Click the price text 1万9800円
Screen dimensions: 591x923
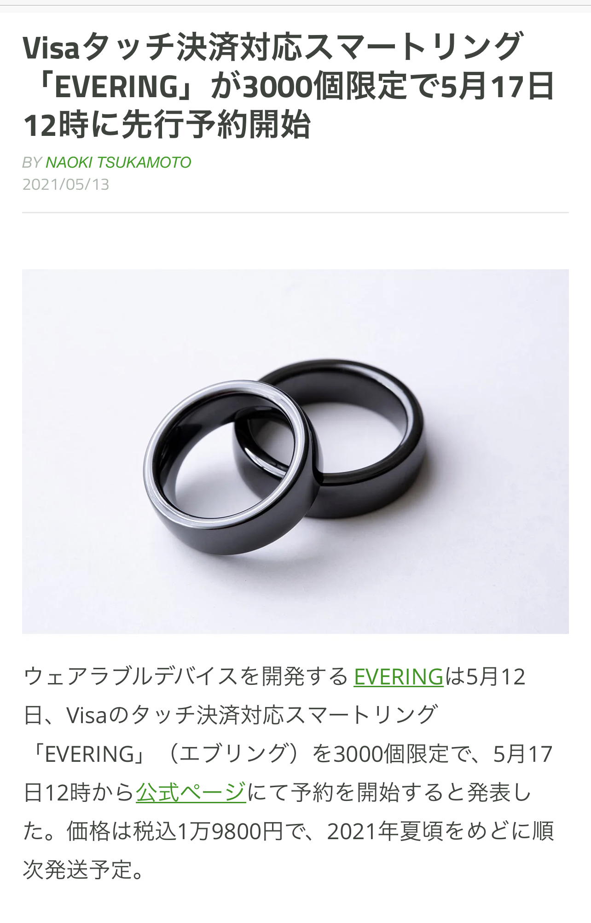point(230,831)
